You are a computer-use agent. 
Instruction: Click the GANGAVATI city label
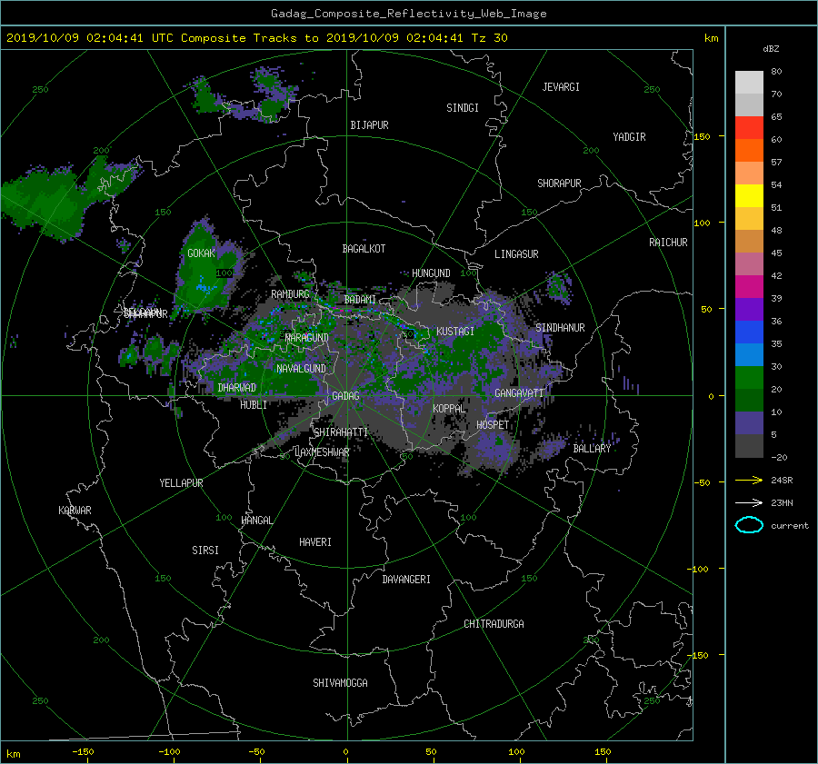pos(519,393)
